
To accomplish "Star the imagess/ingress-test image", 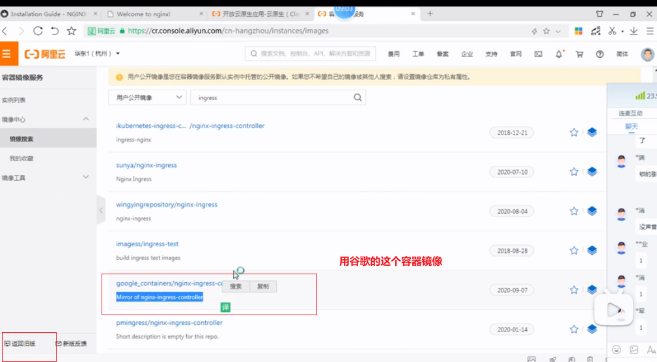I will (574, 250).
